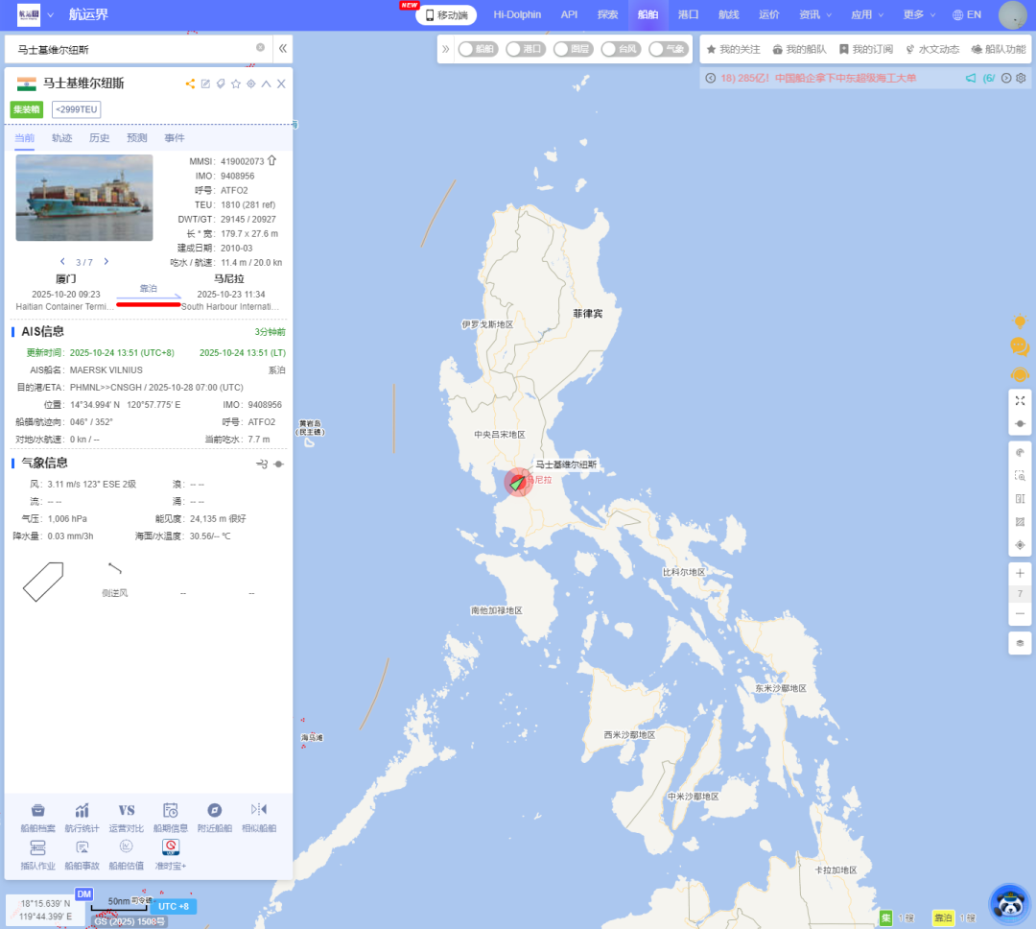Toggle the UTC +8 timezone button
This screenshot has height=929, width=1036.
174,907
